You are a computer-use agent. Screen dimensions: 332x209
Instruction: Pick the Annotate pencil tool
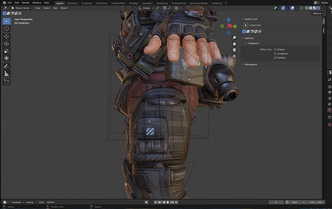click(x=7, y=66)
